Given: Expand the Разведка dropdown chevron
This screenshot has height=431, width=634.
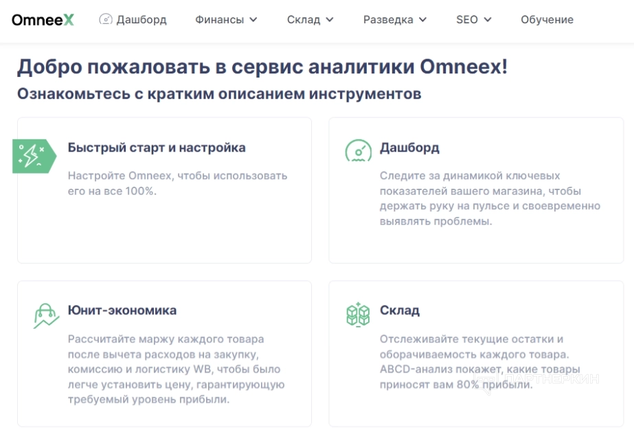Looking at the screenshot, I should (423, 19).
